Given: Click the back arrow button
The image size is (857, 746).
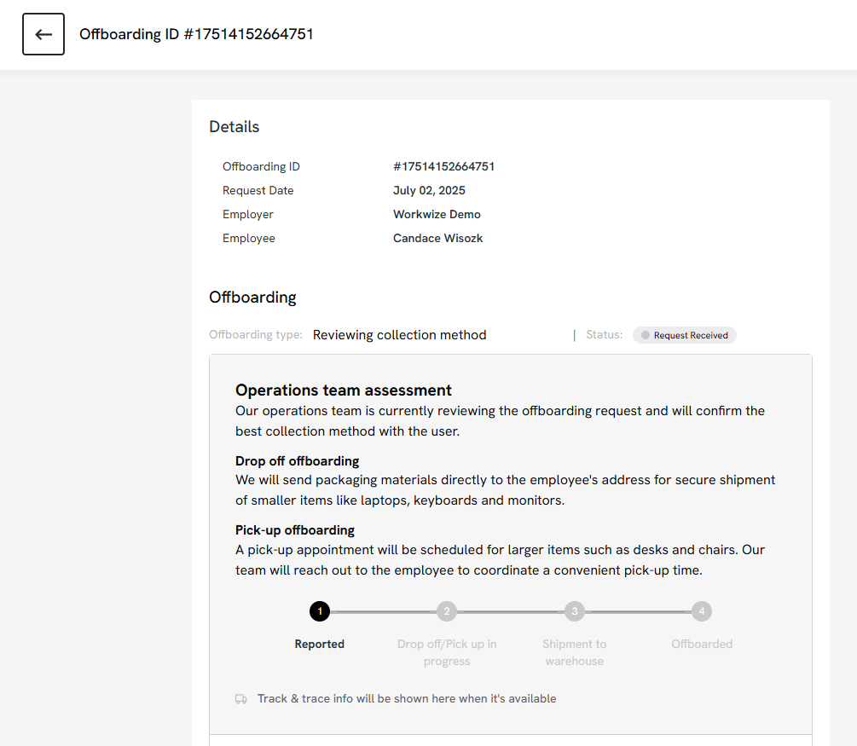Looking at the screenshot, I should tap(43, 34).
